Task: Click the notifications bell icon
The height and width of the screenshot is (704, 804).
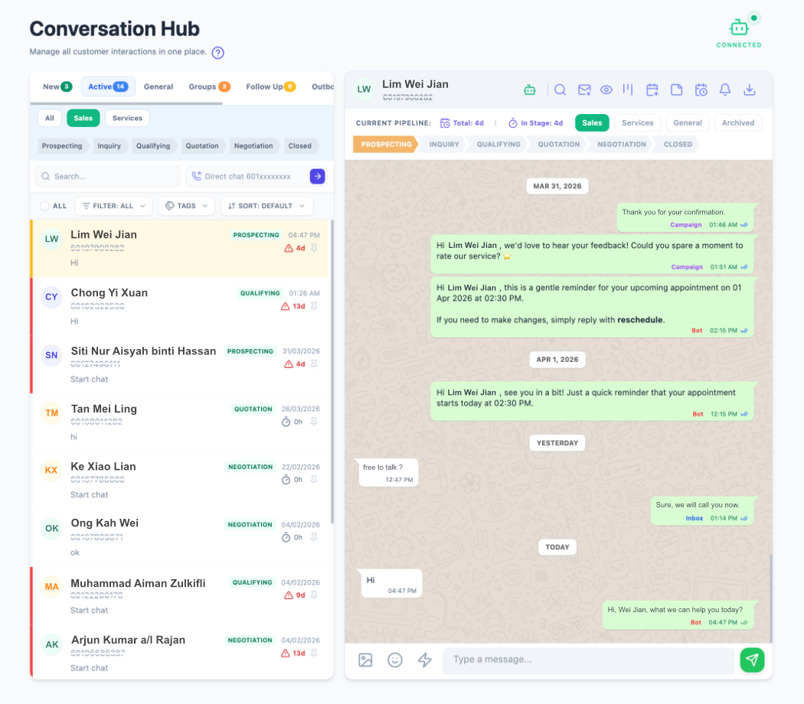Action: tap(724, 90)
